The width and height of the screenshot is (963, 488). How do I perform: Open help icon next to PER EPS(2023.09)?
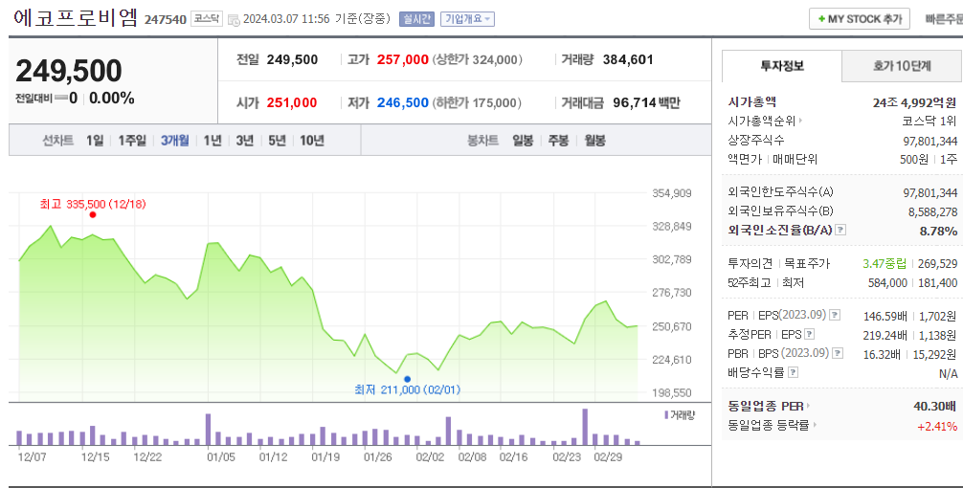coord(835,316)
